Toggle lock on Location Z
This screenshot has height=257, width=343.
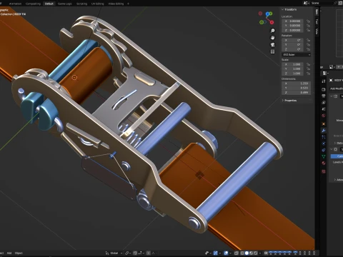pos(308,30)
